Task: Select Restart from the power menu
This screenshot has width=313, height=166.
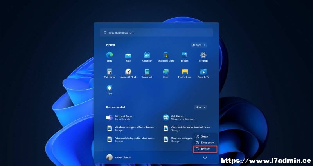Action: [x=205, y=149]
